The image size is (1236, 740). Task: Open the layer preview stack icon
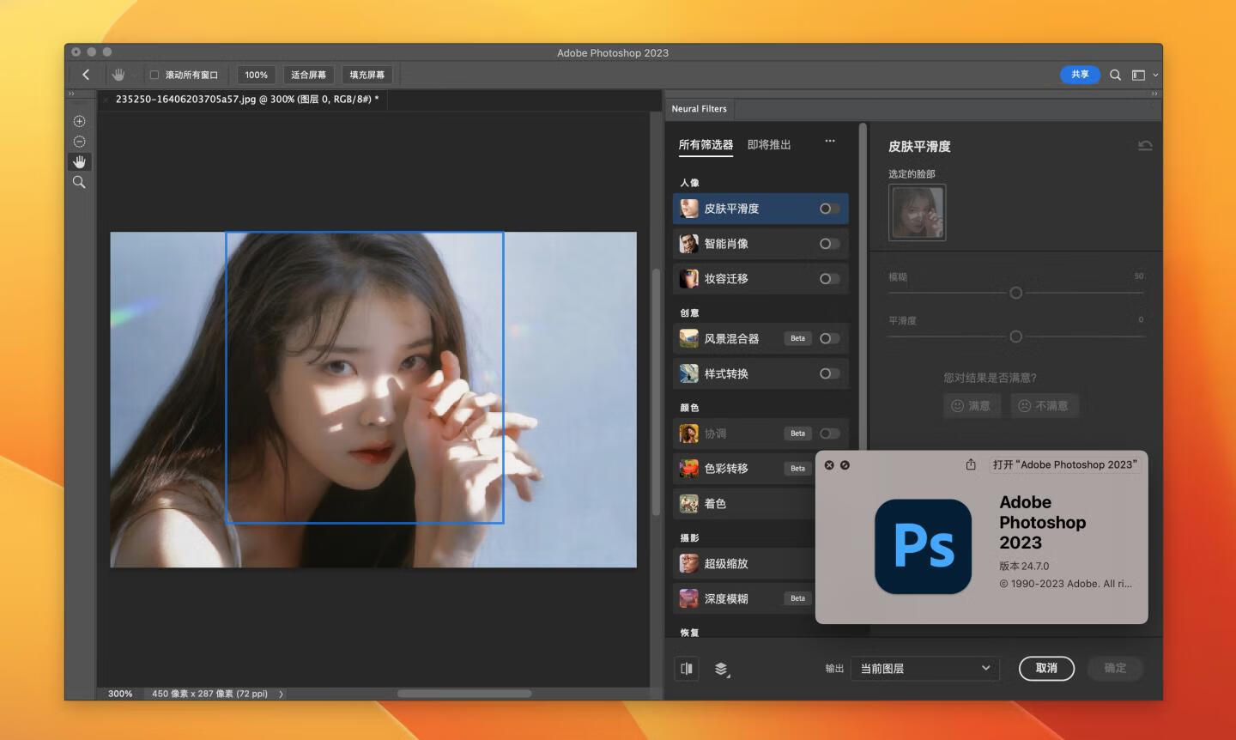coord(722,670)
